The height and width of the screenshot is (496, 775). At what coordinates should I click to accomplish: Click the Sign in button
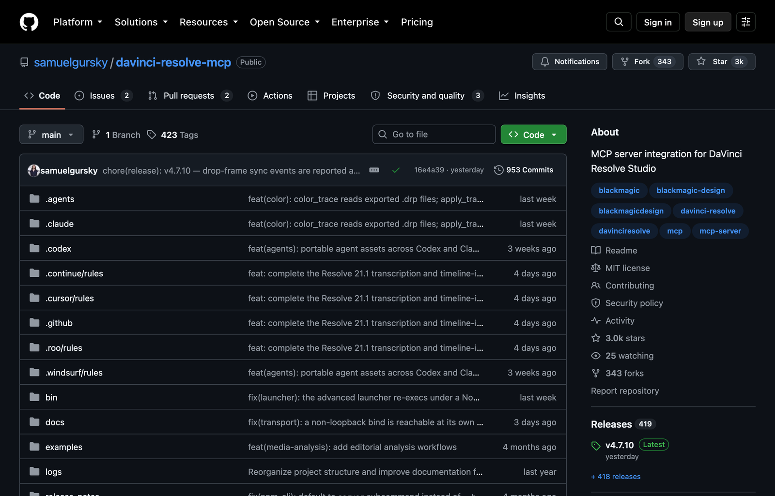[x=658, y=22]
